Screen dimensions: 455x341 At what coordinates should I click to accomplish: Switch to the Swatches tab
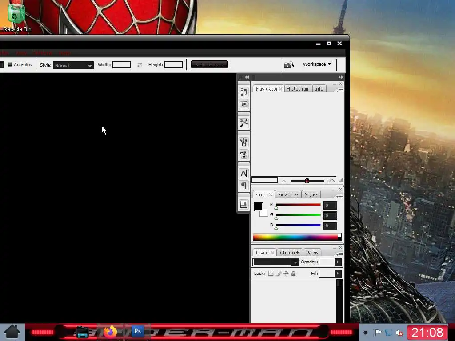pyautogui.click(x=288, y=194)
